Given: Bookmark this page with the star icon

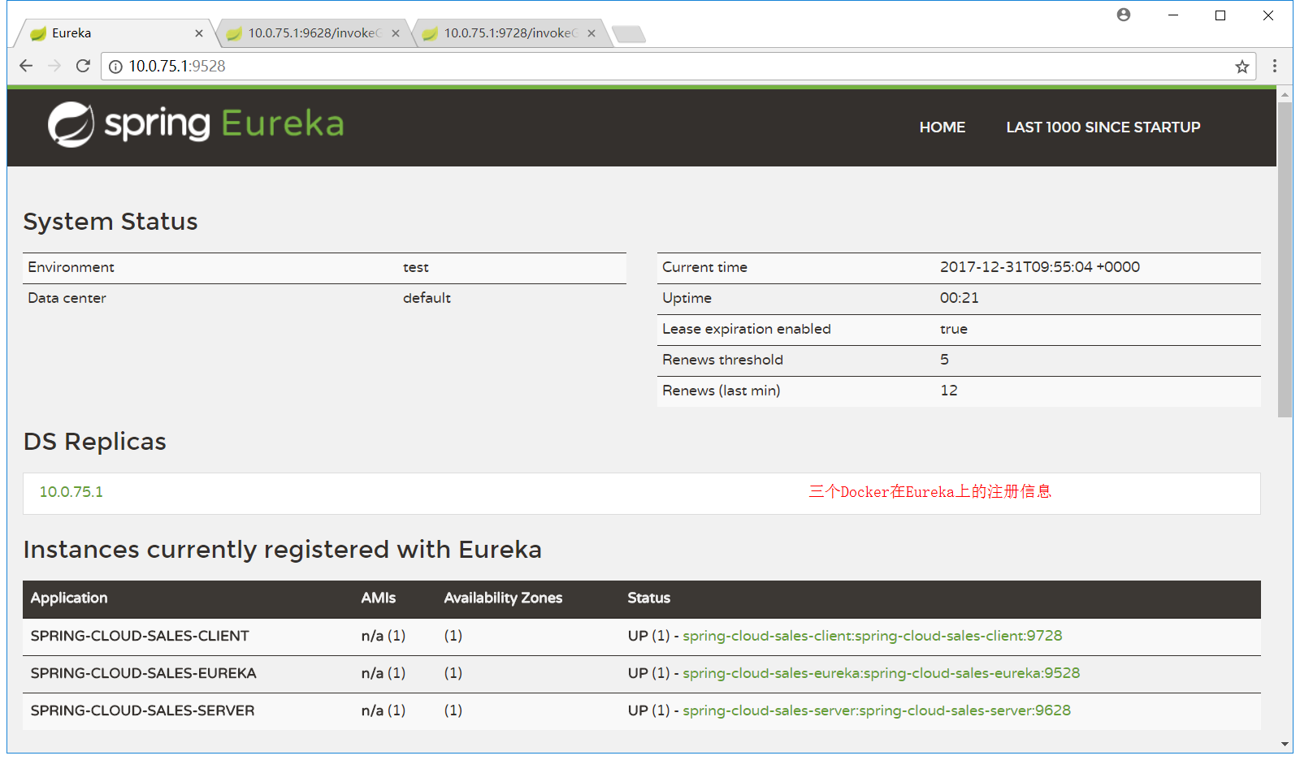Looking at the screenshot, I should [x=1241, y=67].
